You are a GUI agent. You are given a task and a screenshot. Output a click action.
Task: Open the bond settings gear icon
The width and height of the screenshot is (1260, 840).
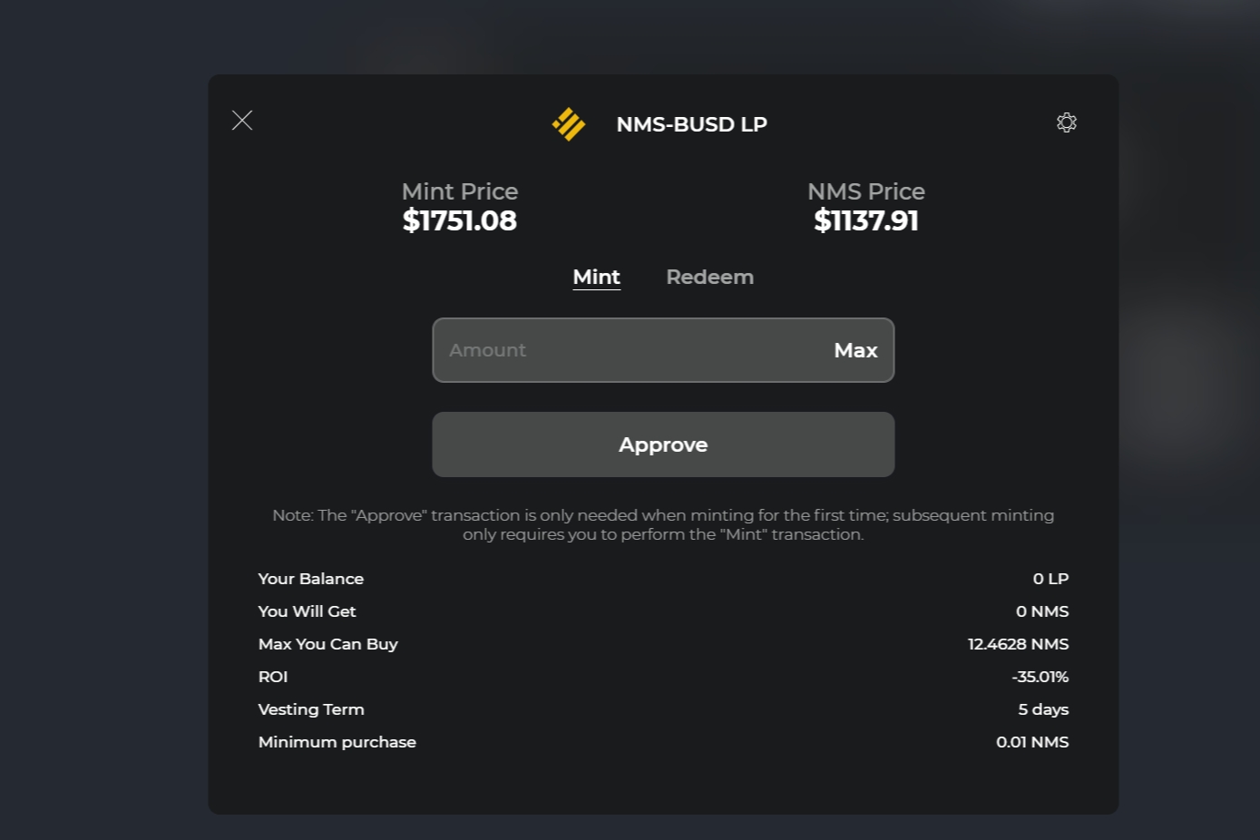pyautogui.click(x=1067, y=122)
